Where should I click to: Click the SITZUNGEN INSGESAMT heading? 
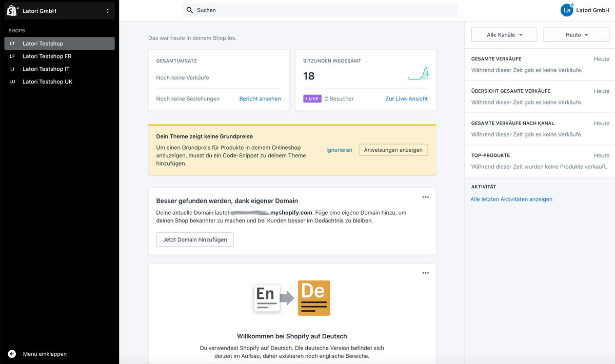point(332,60)
